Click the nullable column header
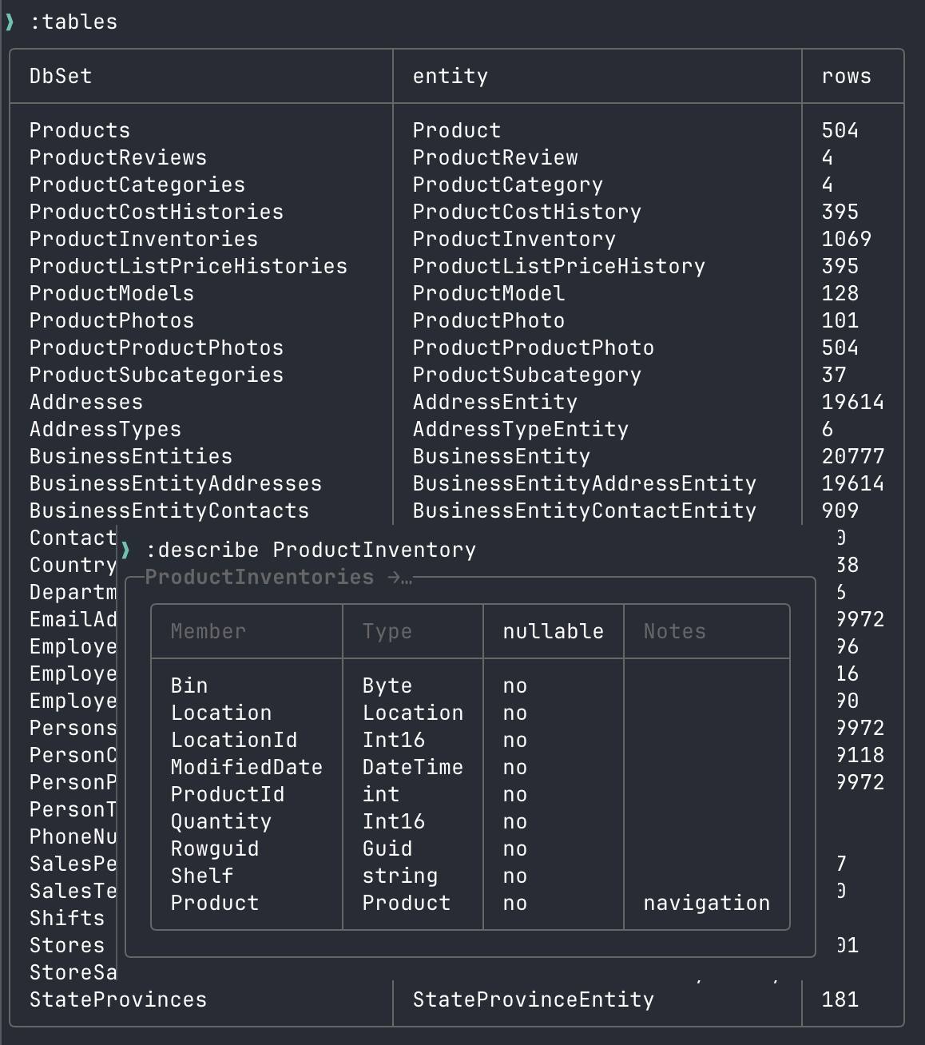The width and height of the screenshot is (925, 1045). [x=554, y=631]
